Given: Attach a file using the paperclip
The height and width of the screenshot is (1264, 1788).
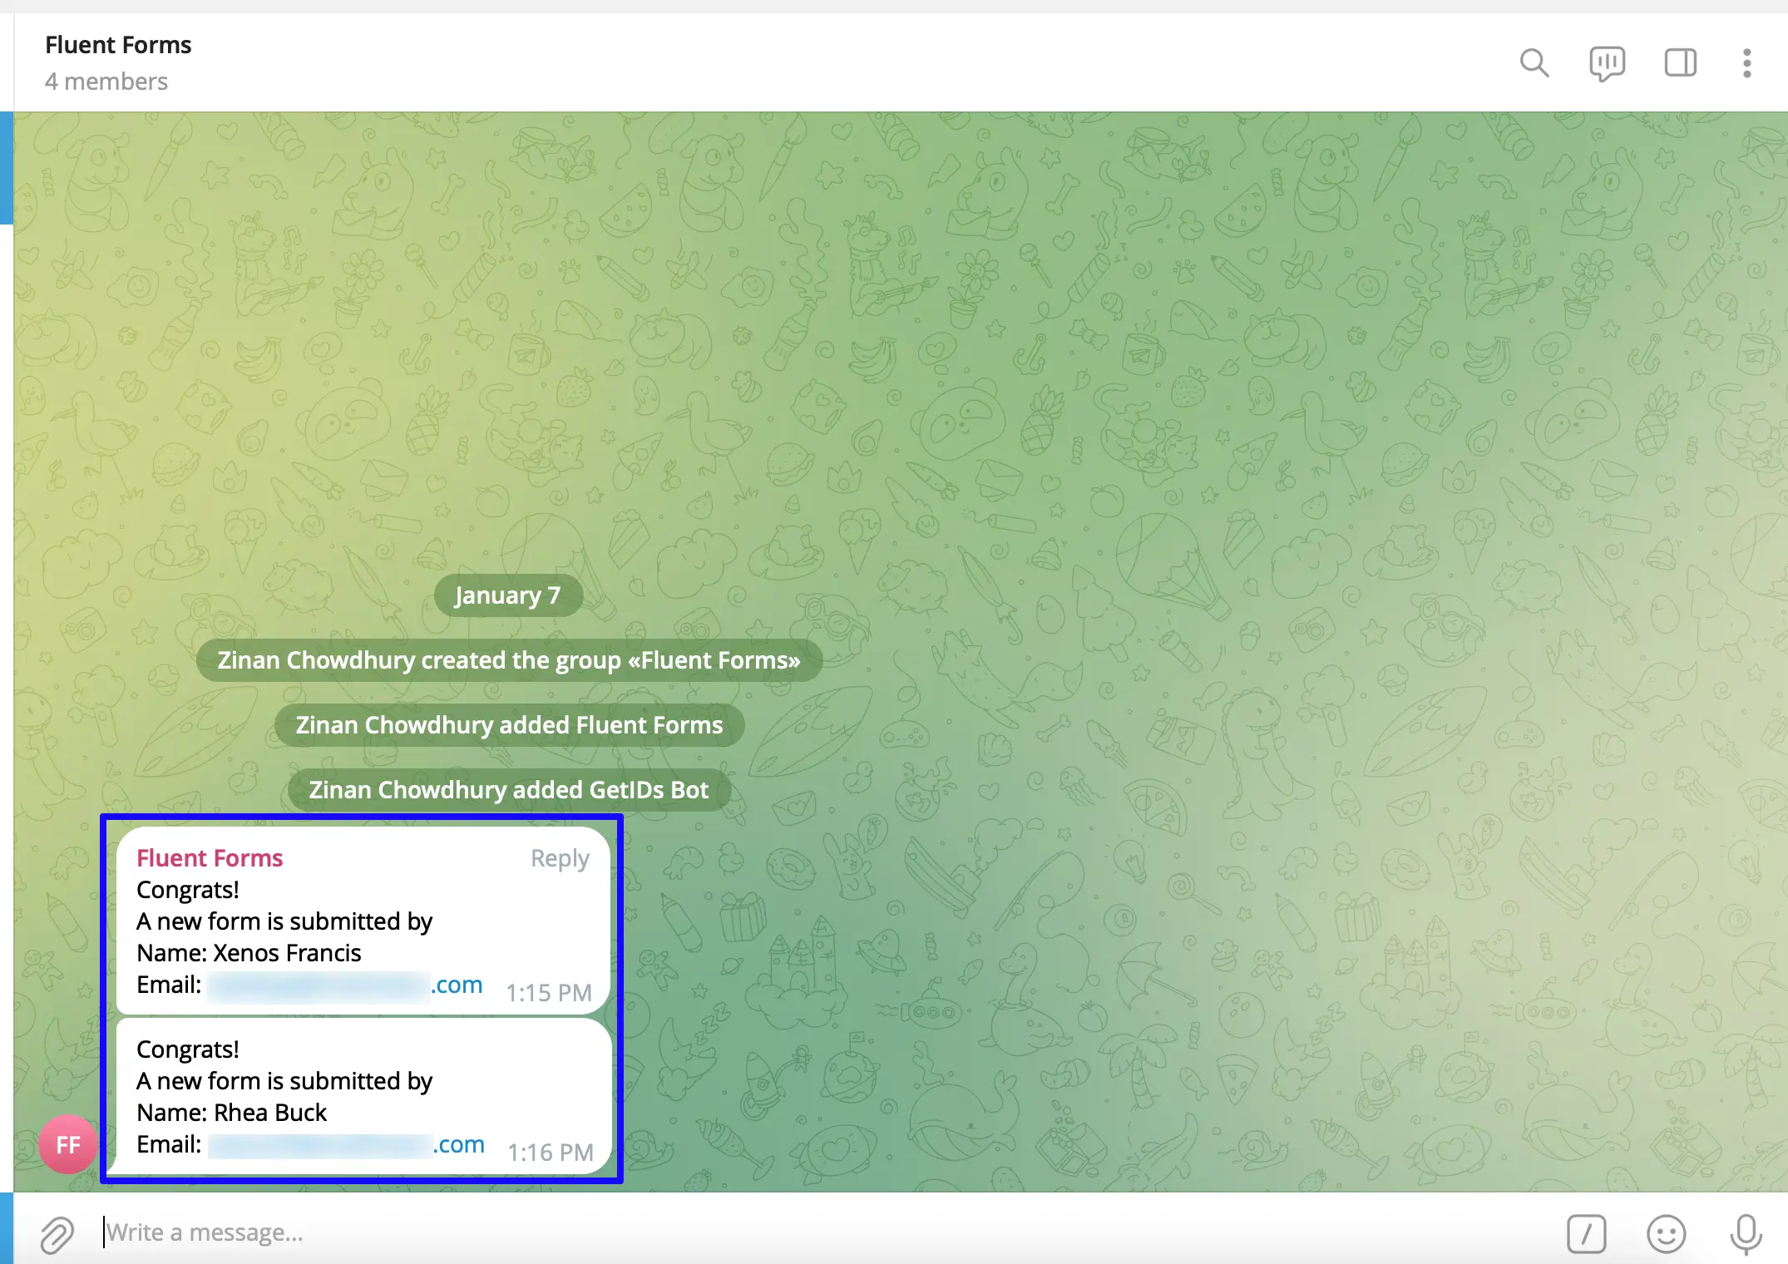Looking at the screenshot, I should click(x=55, y=1234).
